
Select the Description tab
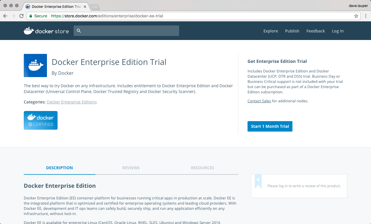coord(59,168)
